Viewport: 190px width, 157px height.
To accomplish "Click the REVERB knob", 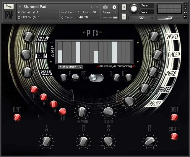I will (x=108, y=112).
